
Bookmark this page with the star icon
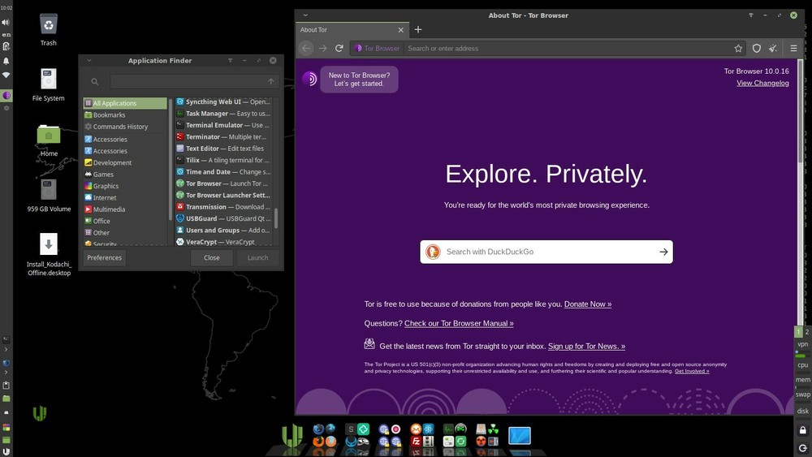[x=738, y=48]
